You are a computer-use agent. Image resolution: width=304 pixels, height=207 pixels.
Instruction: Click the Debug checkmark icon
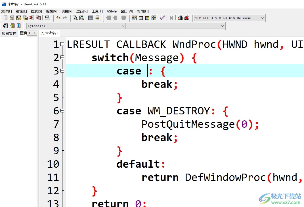click(x=163, y=18)
